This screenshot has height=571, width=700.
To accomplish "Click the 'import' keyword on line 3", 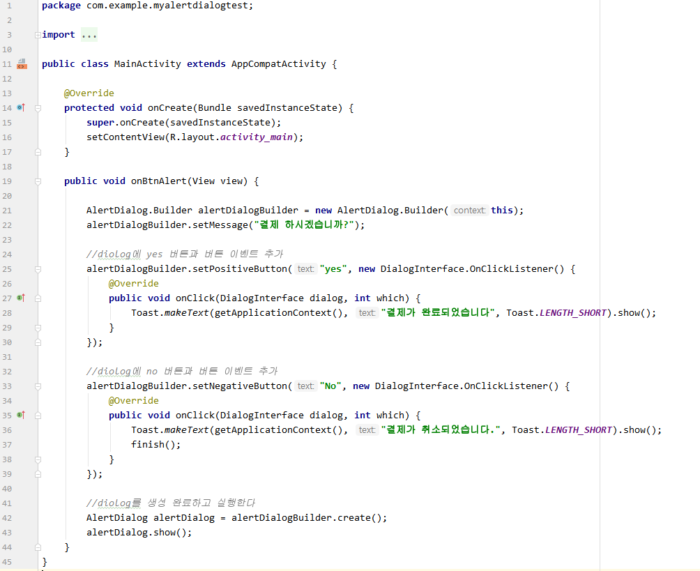I will tap(59, 35).
